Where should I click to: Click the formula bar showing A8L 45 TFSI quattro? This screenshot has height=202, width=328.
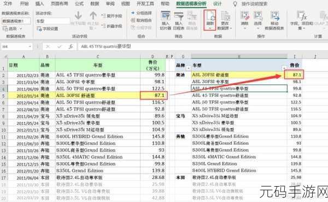[203, 47]
